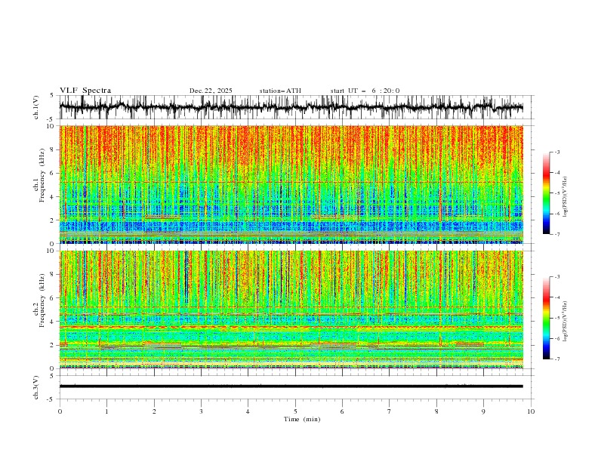
Task: Click the ch.3 flat waveform trace
Action: pos(291,387)
